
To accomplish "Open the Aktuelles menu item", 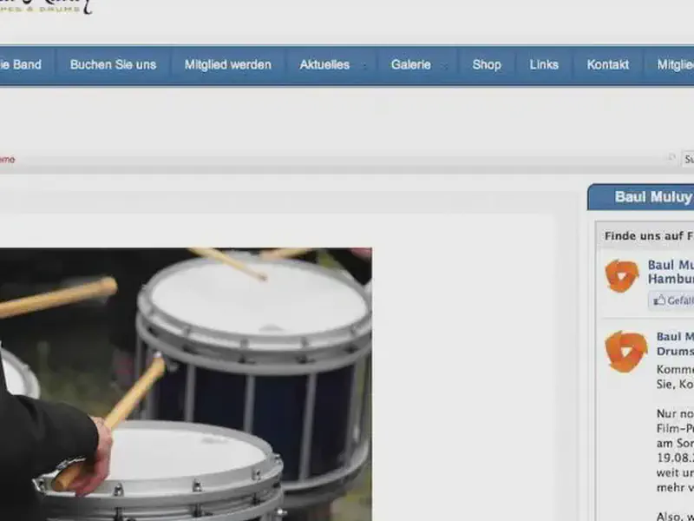I will [x=324, y=64].
